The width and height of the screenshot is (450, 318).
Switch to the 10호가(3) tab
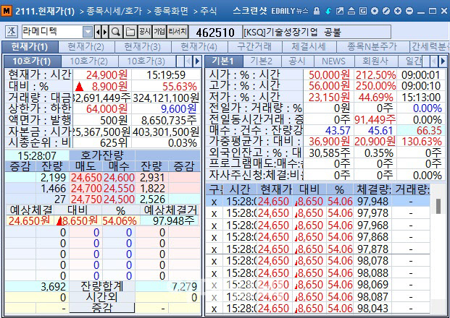[x=146, y=61]
